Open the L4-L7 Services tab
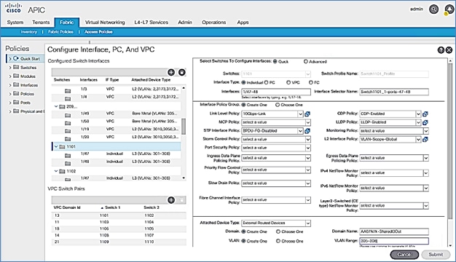Image resolution: width=456 pixels, height=262 pixels. [x=152, y=23]
